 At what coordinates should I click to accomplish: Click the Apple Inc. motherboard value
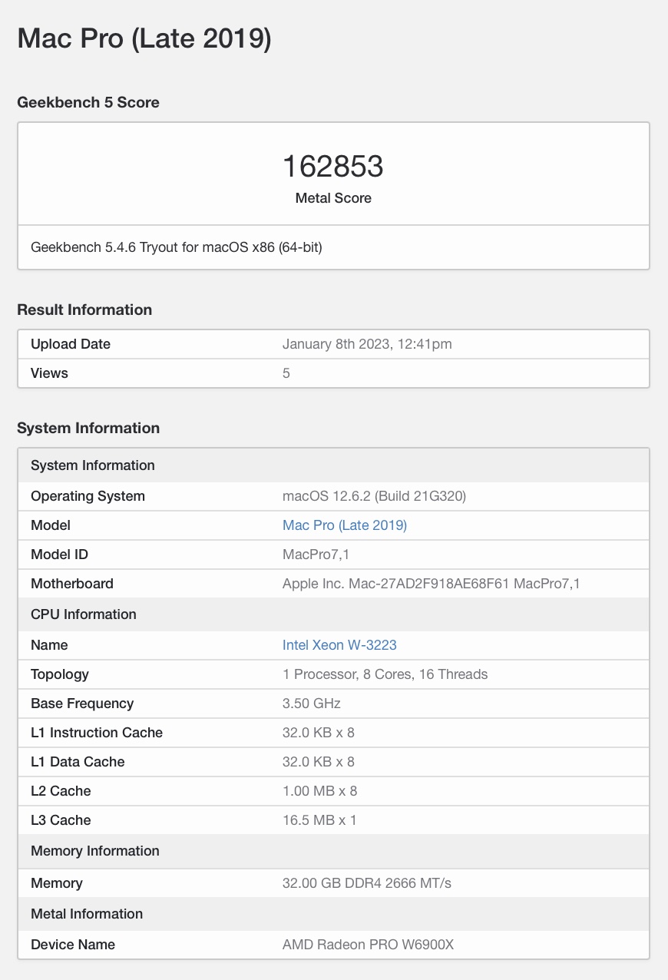click(x=431, y=584)
